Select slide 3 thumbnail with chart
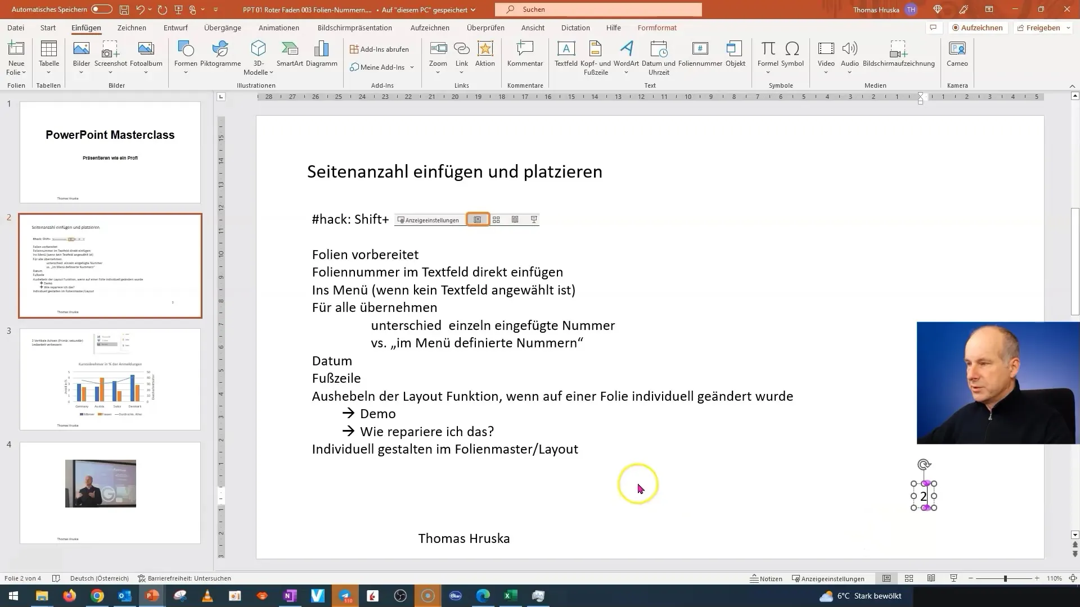 tap(110, 379)
